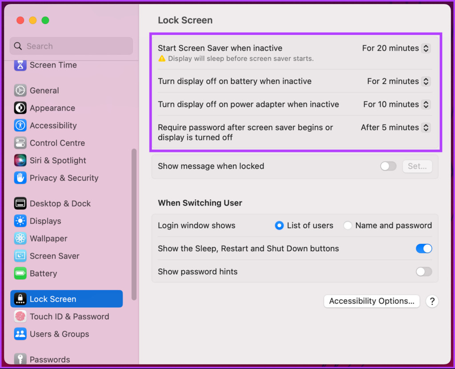Disable Show the Sleep, Restart and Shut Down buttons
Image resolution: width=455 pixels, height=369 pixels.
[x=423, y=248]
